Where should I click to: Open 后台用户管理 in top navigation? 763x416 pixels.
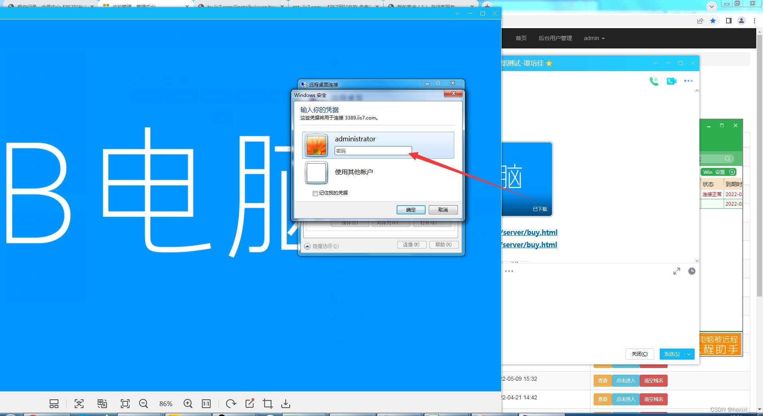pyautogui.click(x=555, y=38)
